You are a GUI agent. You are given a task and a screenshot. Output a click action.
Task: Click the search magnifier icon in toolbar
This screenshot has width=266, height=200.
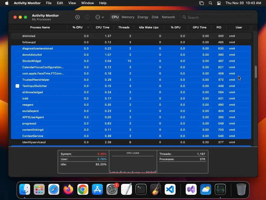click(184, 17)
